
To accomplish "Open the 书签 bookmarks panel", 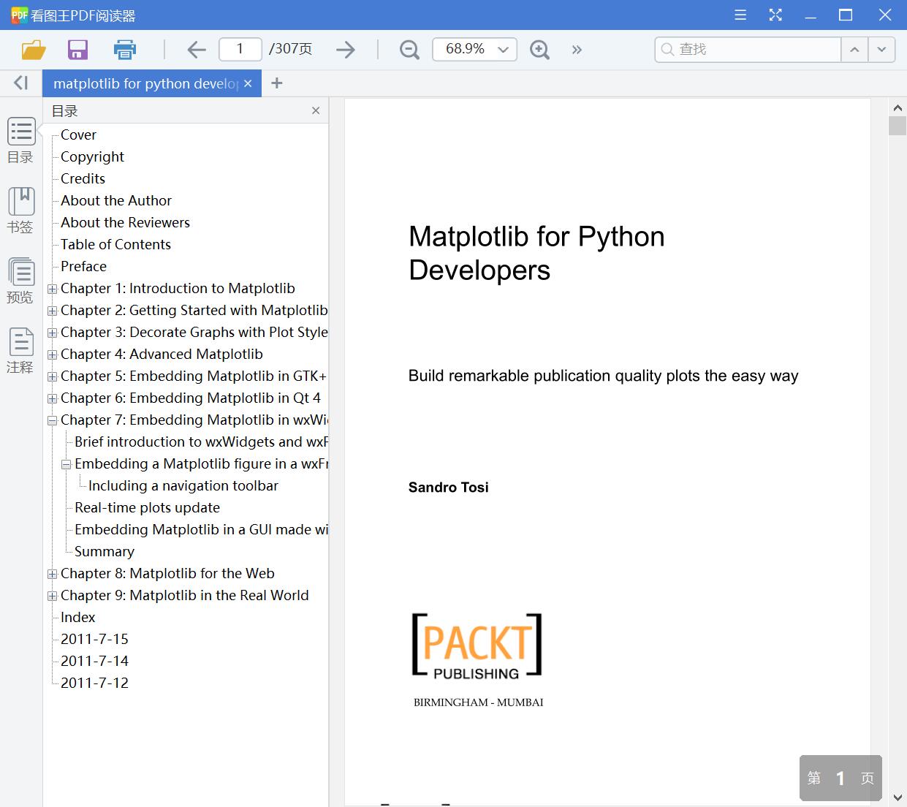I will [20, 210].
